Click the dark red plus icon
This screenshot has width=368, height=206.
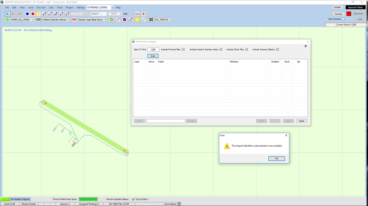pos(144,14)
